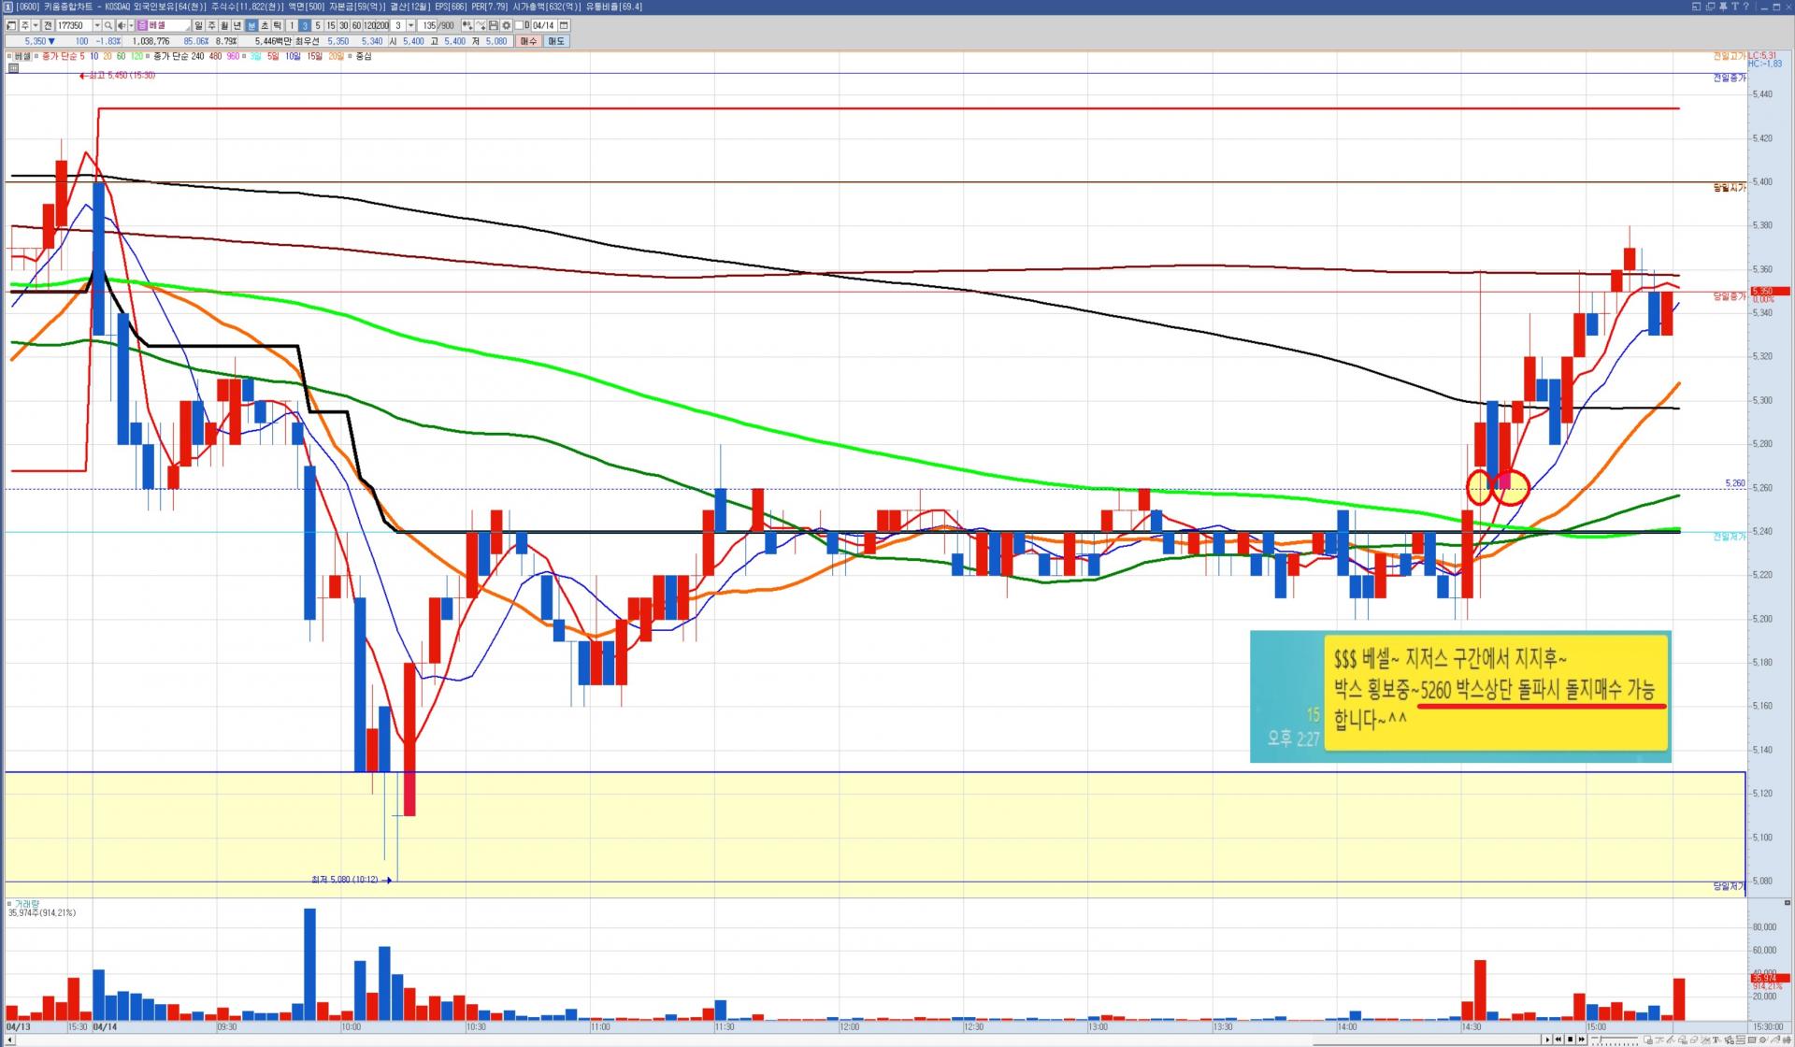Viewport: 1795px width, 1047px height.
Task: Expand the stock code dropdown arrow
Action: tap(97, 25)
